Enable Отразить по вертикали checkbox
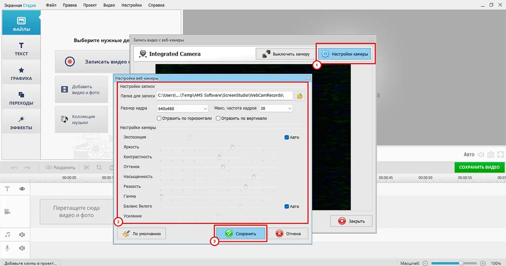 click(218, 119)
